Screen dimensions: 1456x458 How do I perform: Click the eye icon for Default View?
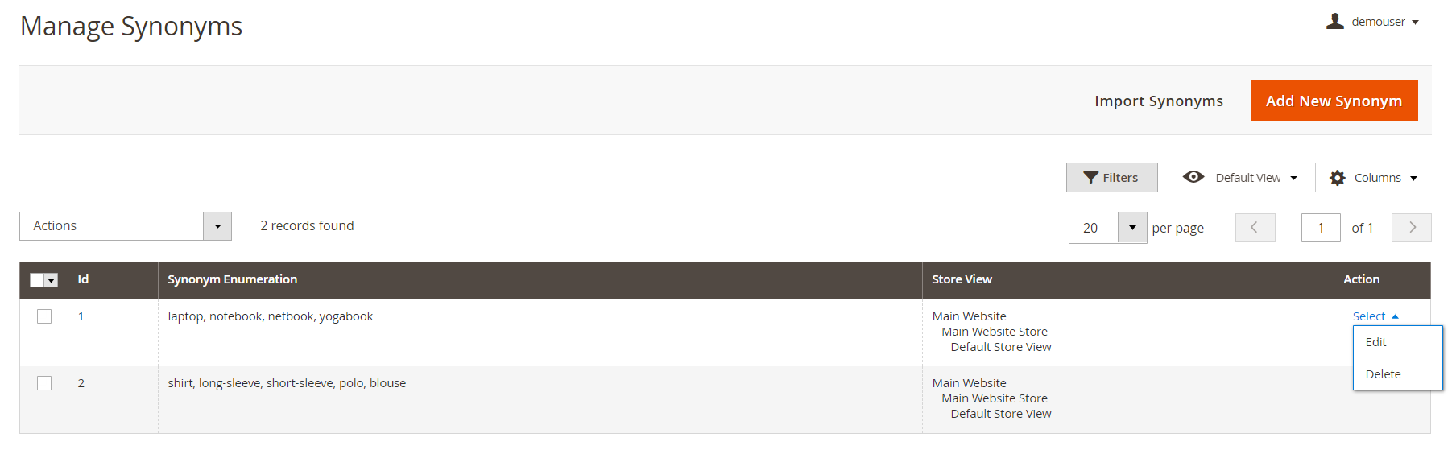click(1193, 177)
